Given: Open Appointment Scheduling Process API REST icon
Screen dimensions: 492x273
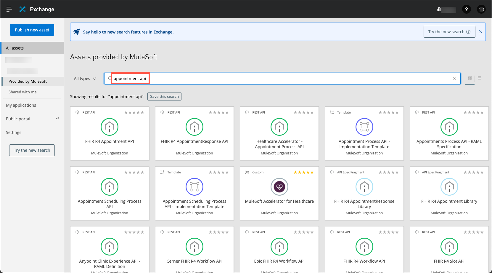Looking at the screenshot, I should click(110, 187).
